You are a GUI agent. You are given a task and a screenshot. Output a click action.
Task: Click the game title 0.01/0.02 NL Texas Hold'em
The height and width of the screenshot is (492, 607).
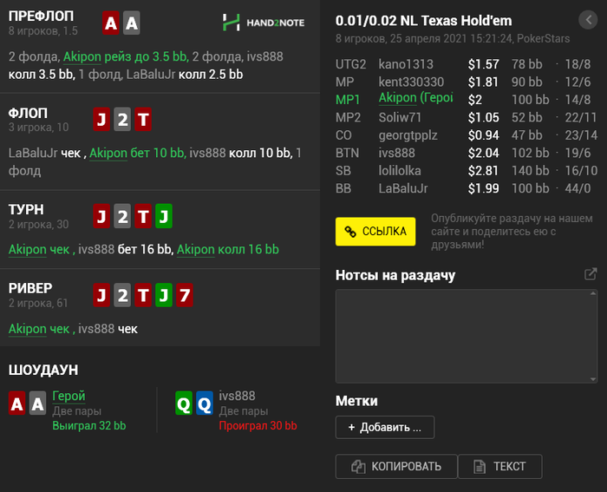coord(423,21)
